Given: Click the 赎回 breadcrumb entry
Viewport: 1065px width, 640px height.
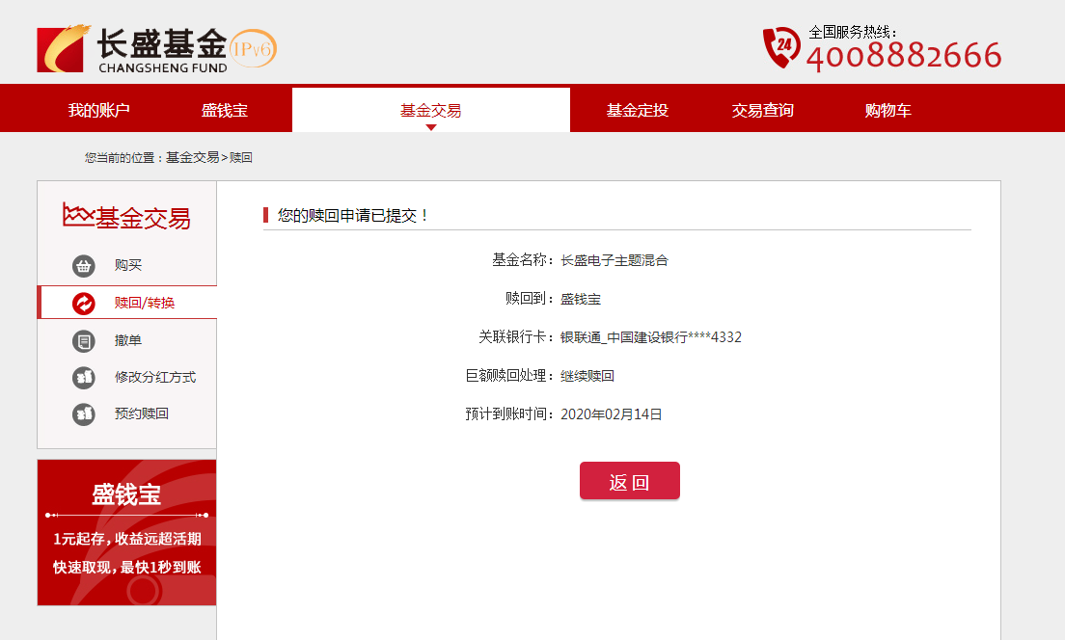Looking at the screenshot, I should [241, 157].
